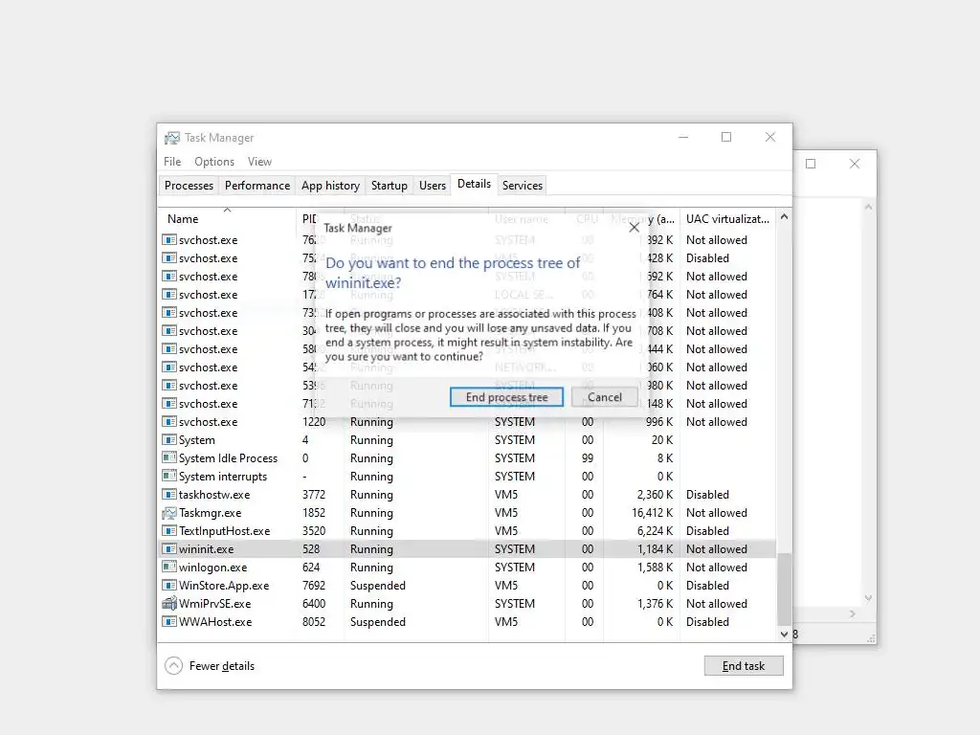Switch to the App history tab

(x=330, y=185)
